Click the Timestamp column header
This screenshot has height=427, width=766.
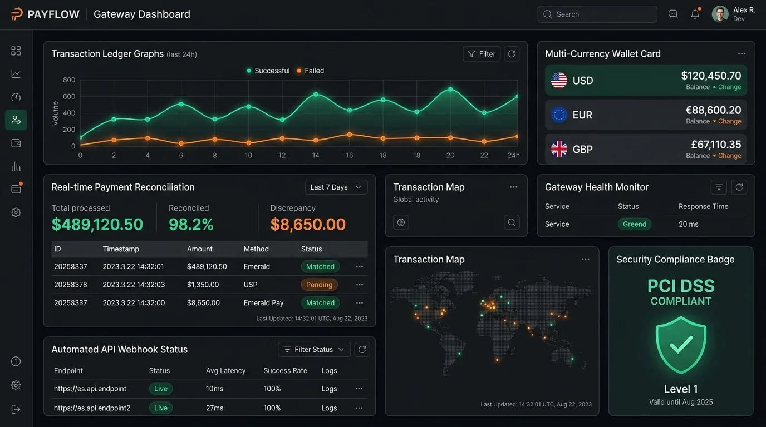pyautogui.click(x=121, y=249)
